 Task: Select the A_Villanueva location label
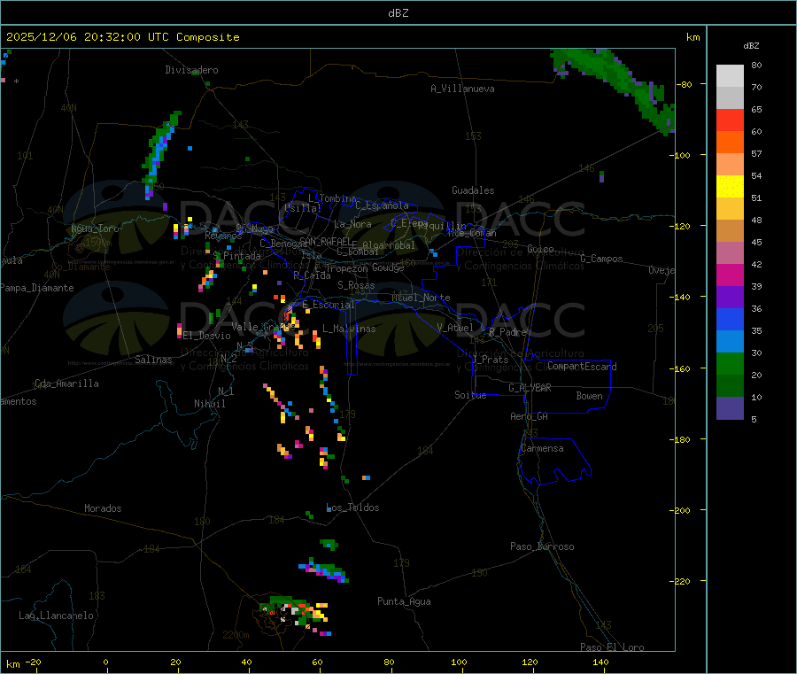462,89
